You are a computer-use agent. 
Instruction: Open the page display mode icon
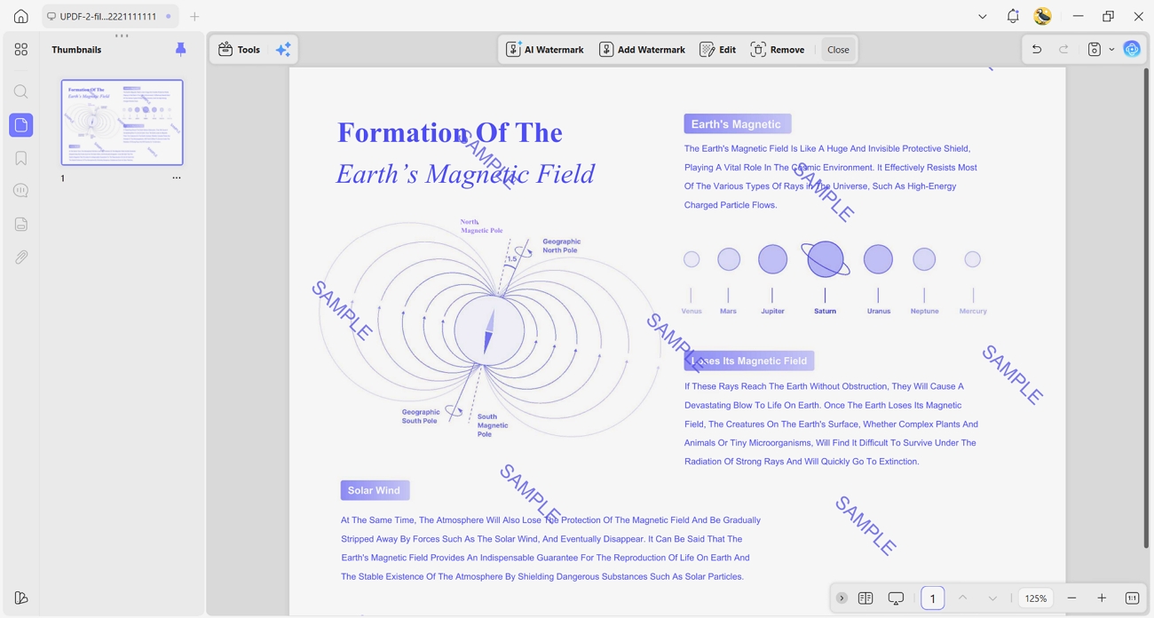pos(865,598)
